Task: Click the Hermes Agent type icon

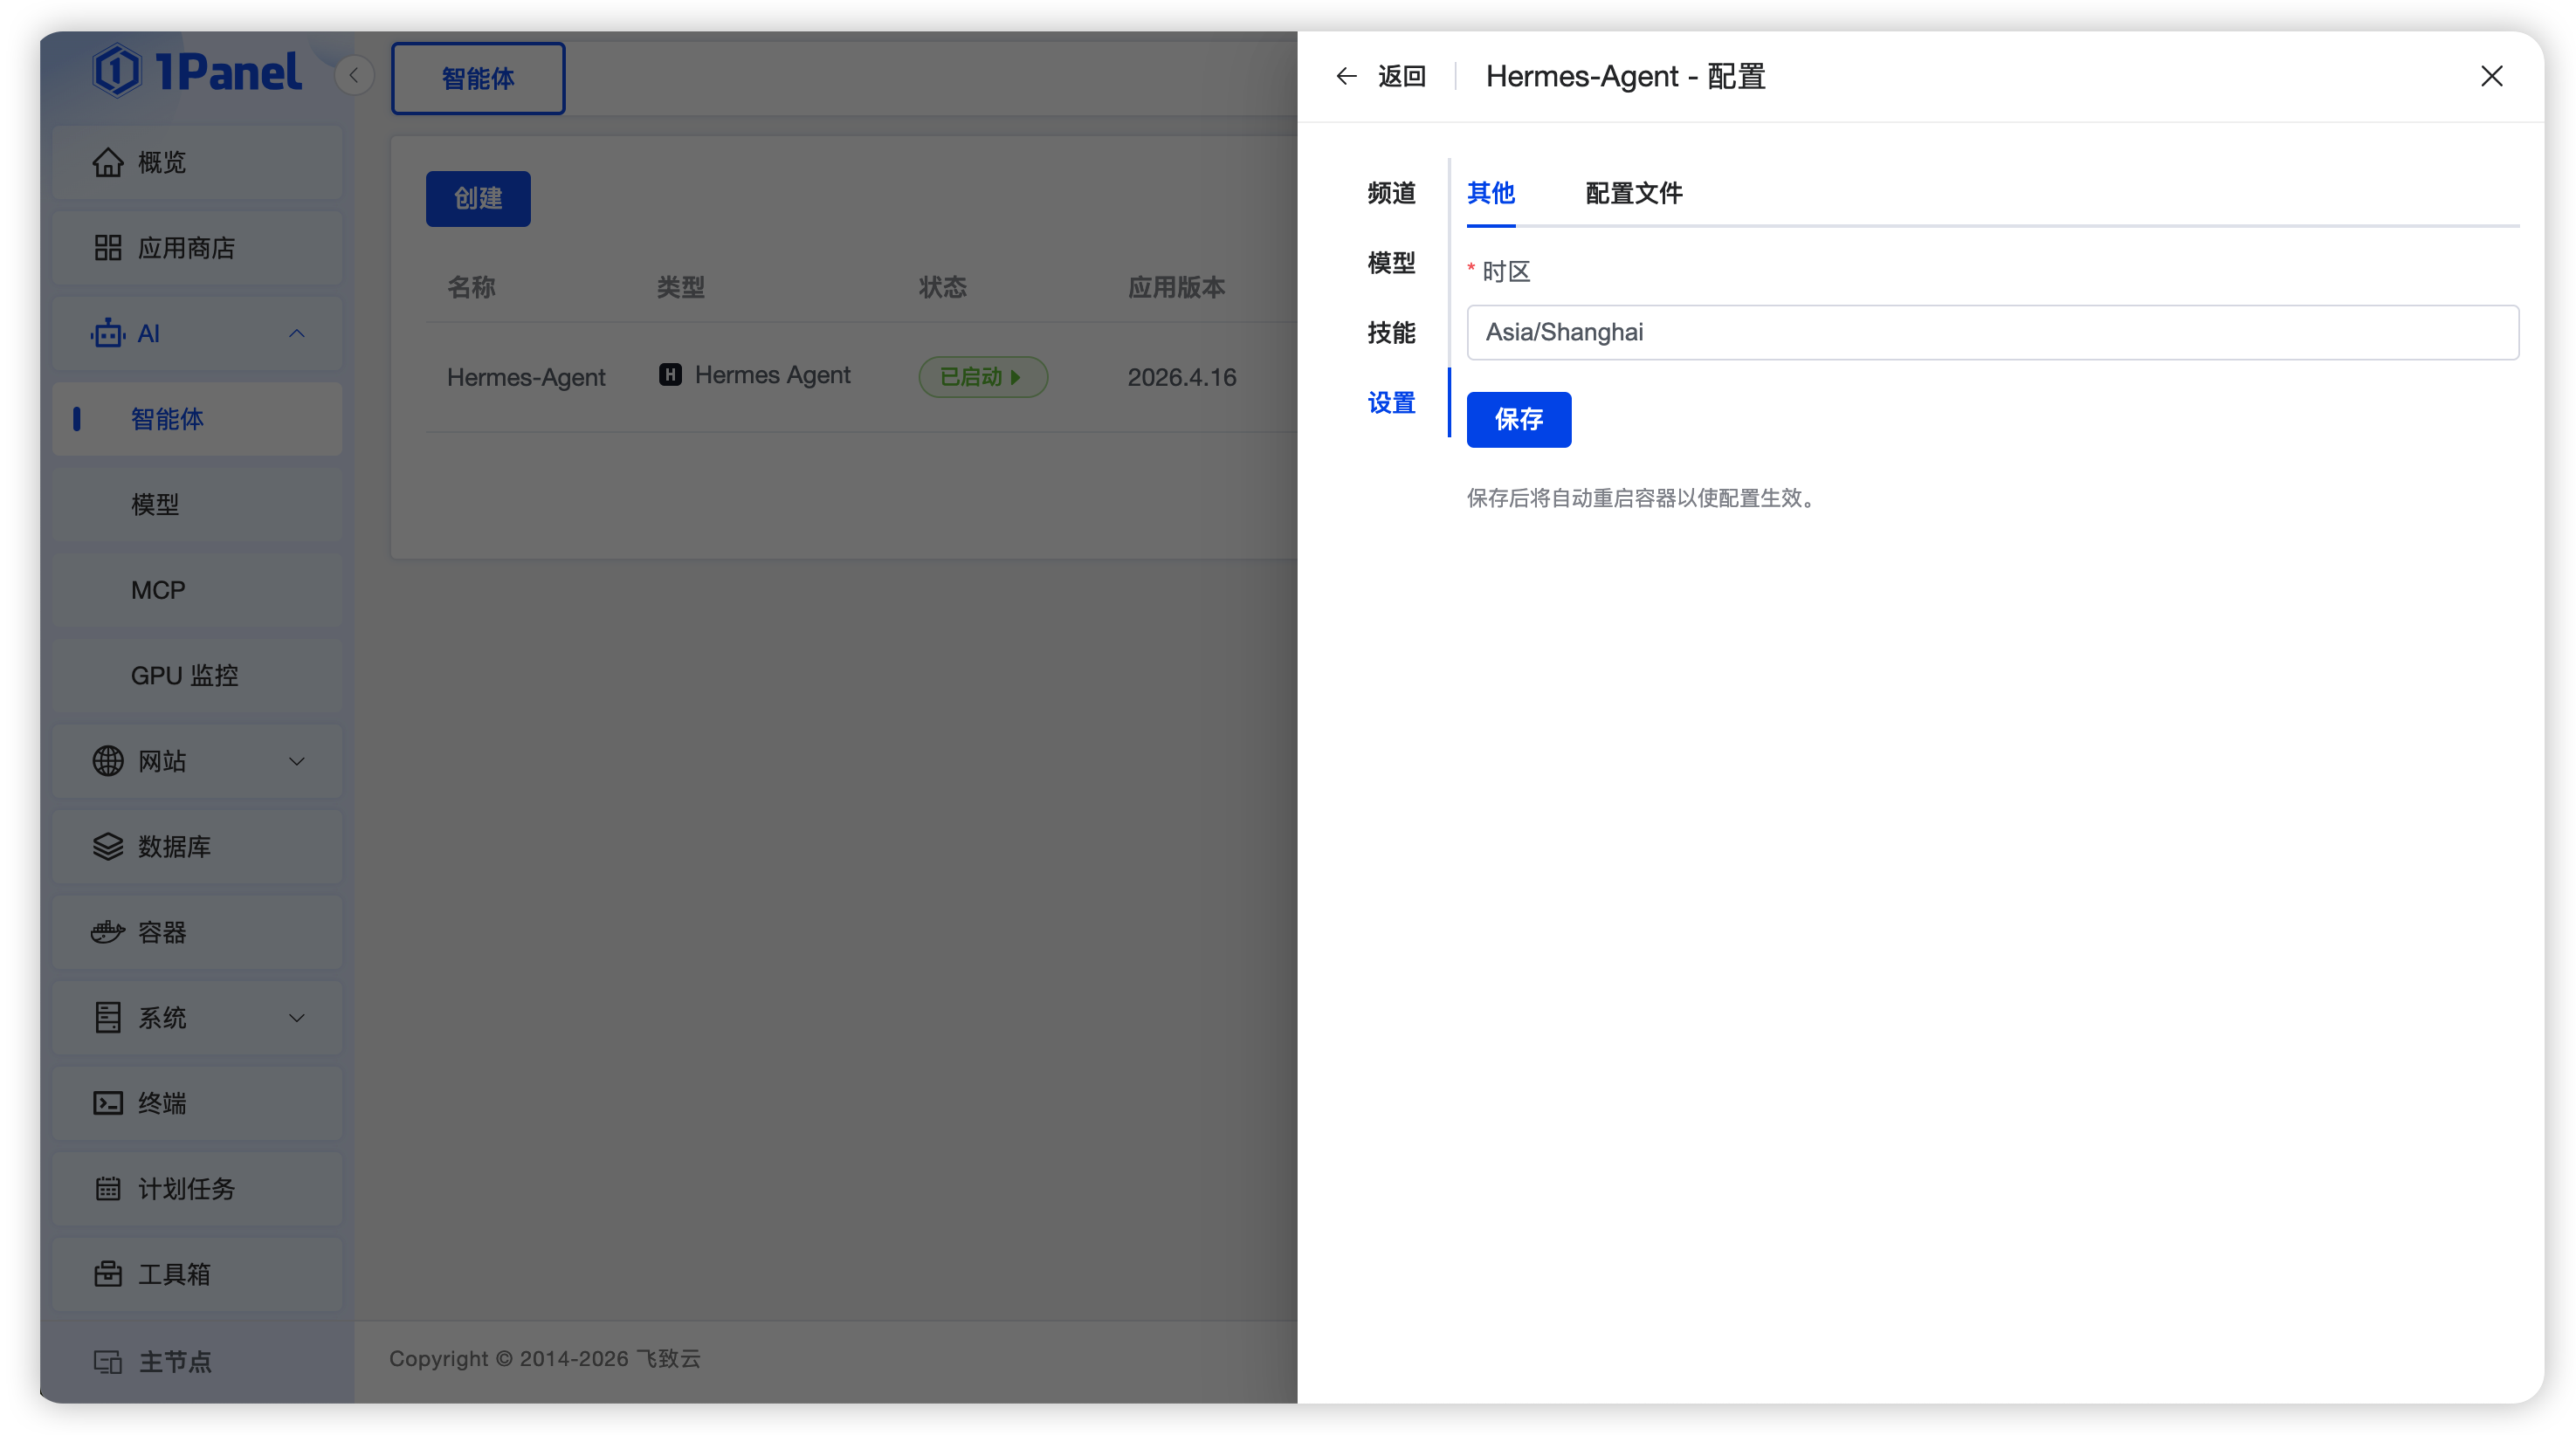Action: coord(670,374)
